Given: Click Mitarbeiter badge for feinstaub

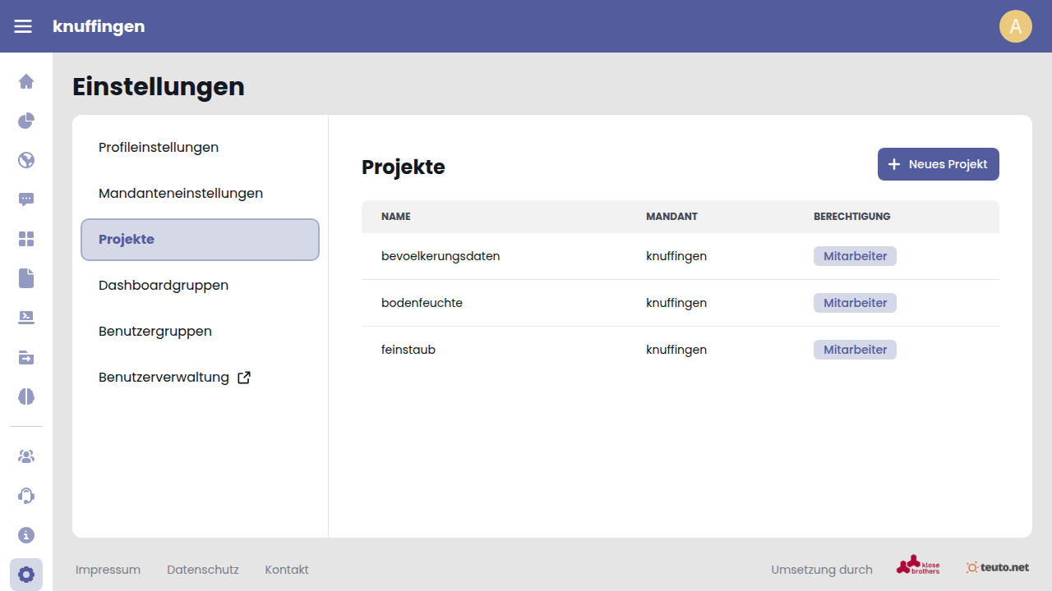Looking at the screenshot, I should (855, 350).
